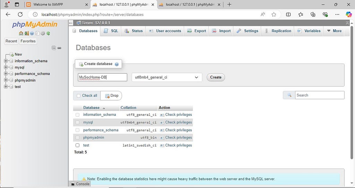The height and width of the screenshot is (188, 355).
Task: Open the Export tab
Action: point(197,31)
